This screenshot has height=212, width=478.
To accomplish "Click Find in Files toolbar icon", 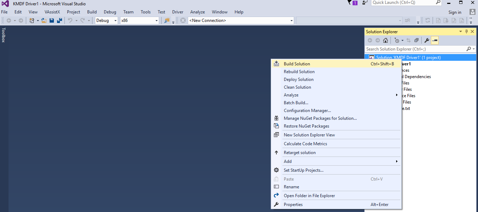I will 167,20.
